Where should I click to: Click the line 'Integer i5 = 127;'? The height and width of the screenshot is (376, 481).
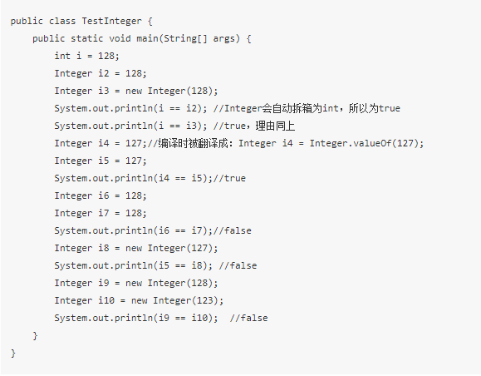(101, 161)
